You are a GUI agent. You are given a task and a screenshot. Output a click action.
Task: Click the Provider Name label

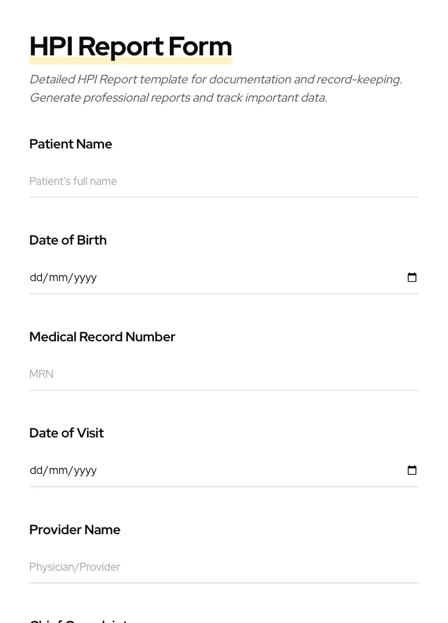tap(75, 530)
